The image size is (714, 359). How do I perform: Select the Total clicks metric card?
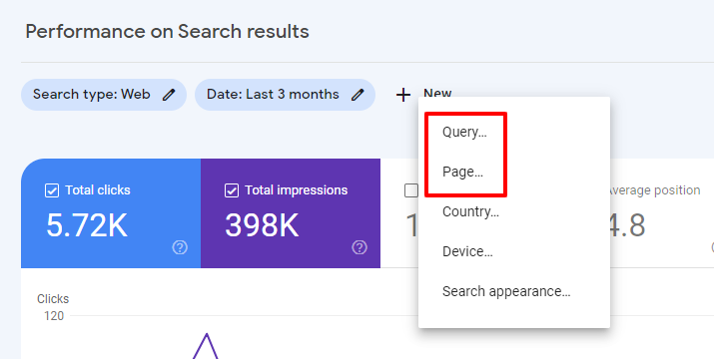tap(111, 213)
